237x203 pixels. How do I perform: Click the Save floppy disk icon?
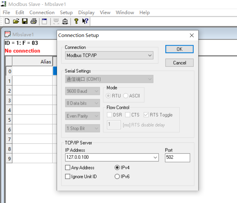pos(25,21)
